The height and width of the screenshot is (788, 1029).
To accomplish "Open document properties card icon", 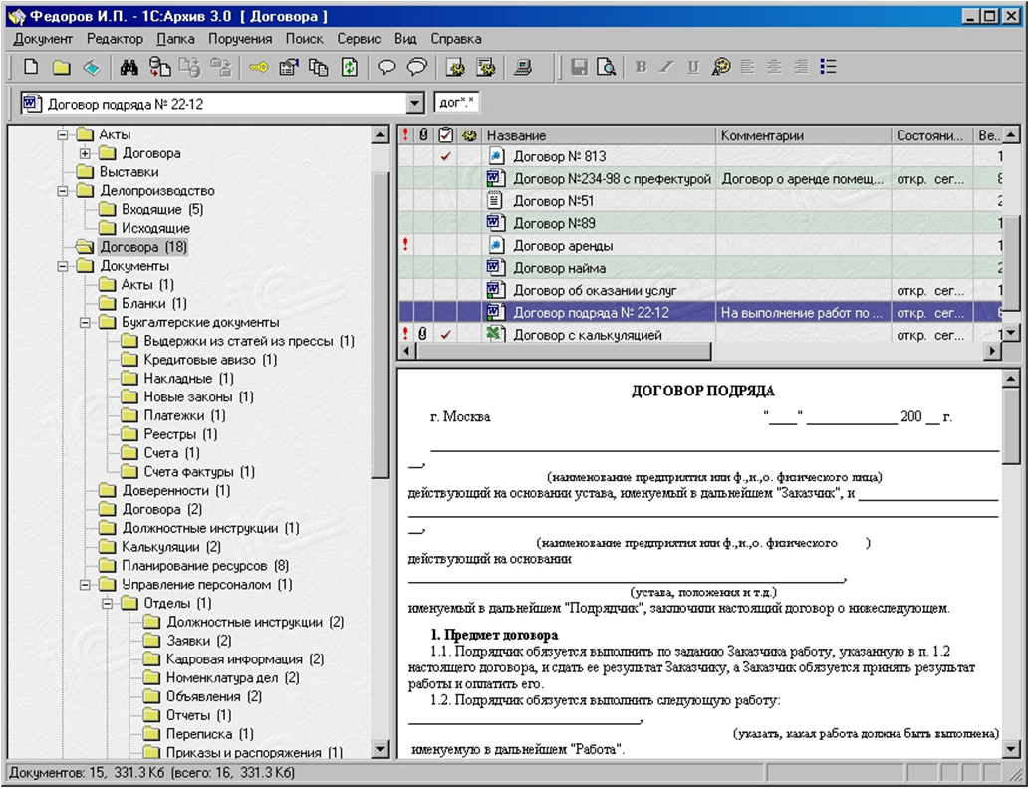I will pyautogui.click(x=288, y=67).
